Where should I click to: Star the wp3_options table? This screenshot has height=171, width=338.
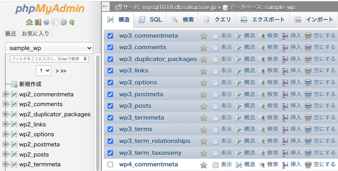coord(204,83)
